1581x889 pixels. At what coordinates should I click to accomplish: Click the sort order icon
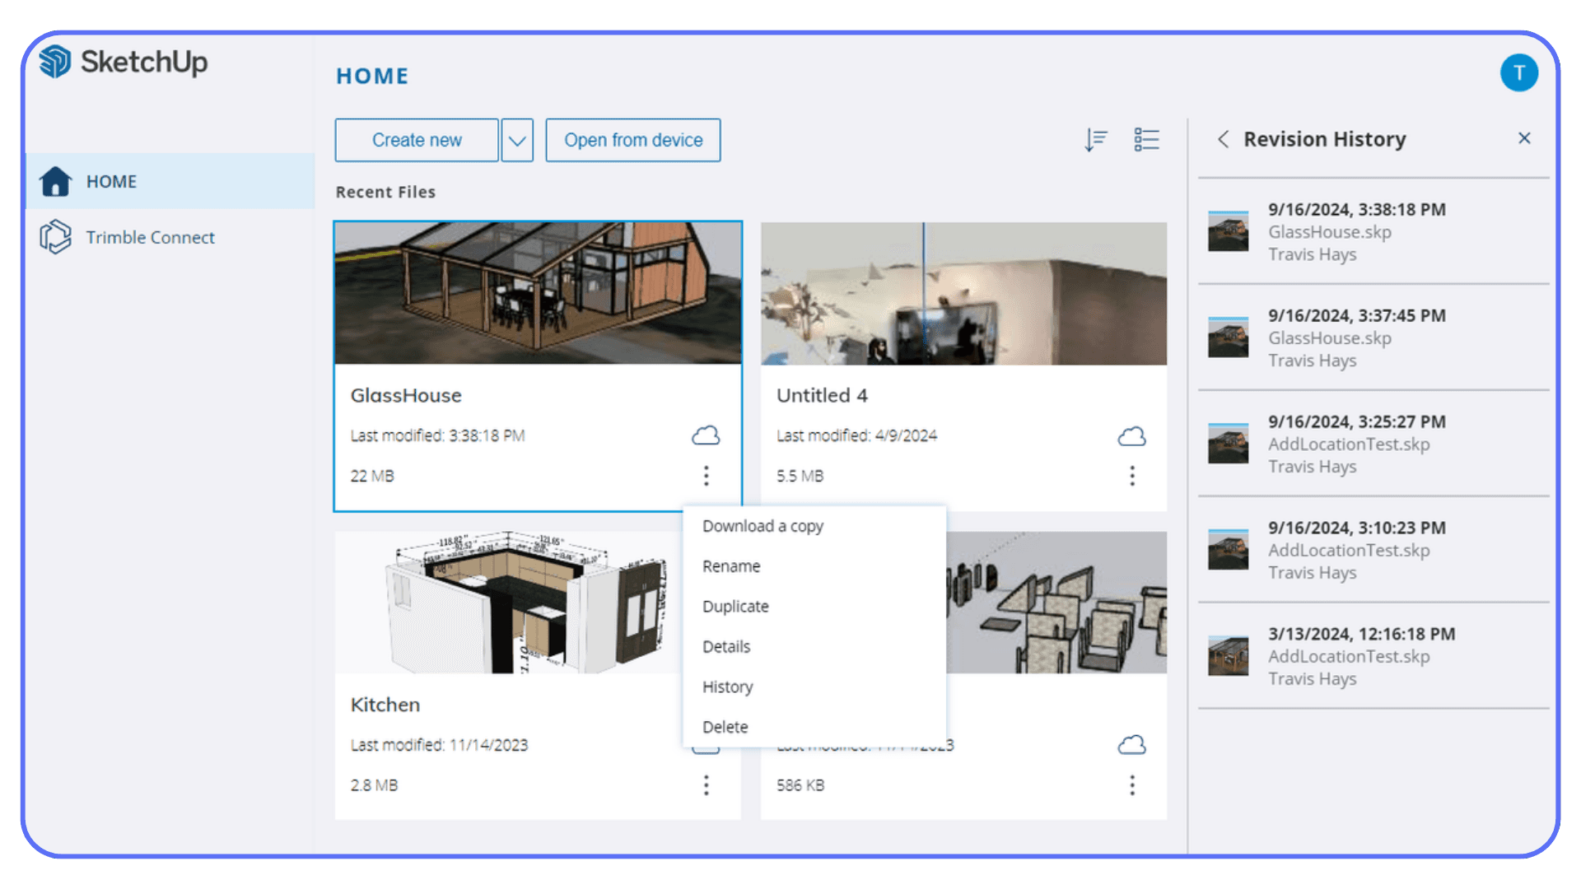tap(1095, 139)
